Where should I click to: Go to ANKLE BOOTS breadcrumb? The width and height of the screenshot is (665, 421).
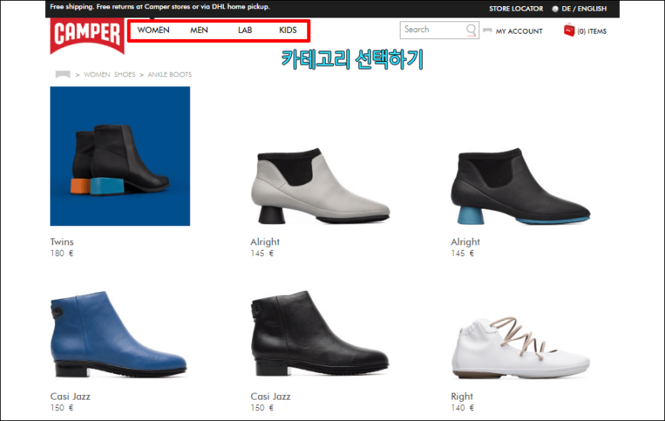tap(170, 75)
